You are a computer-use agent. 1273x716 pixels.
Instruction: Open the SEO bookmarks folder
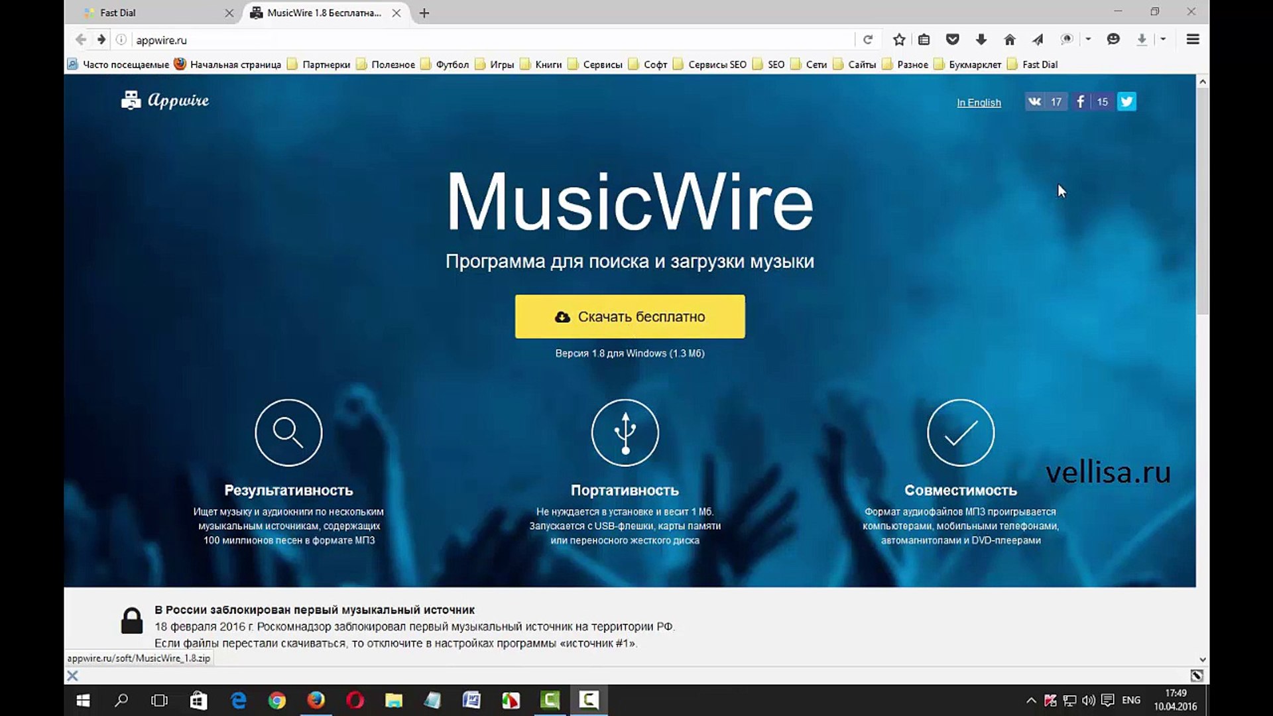tap(768, 64)
